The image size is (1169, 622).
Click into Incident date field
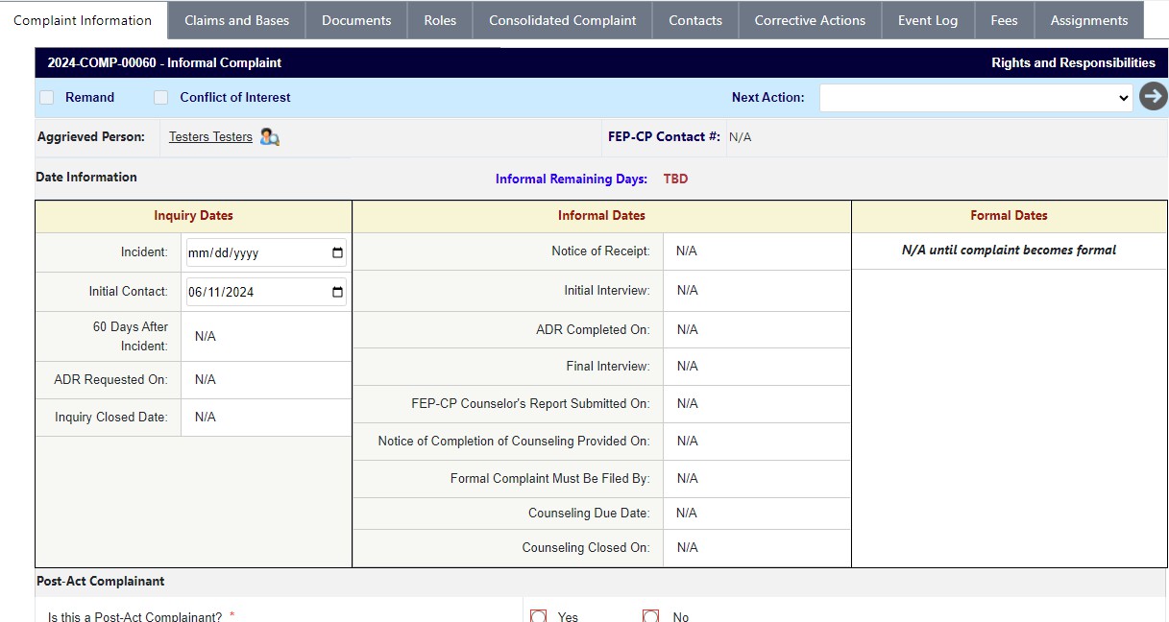[266, 253]
